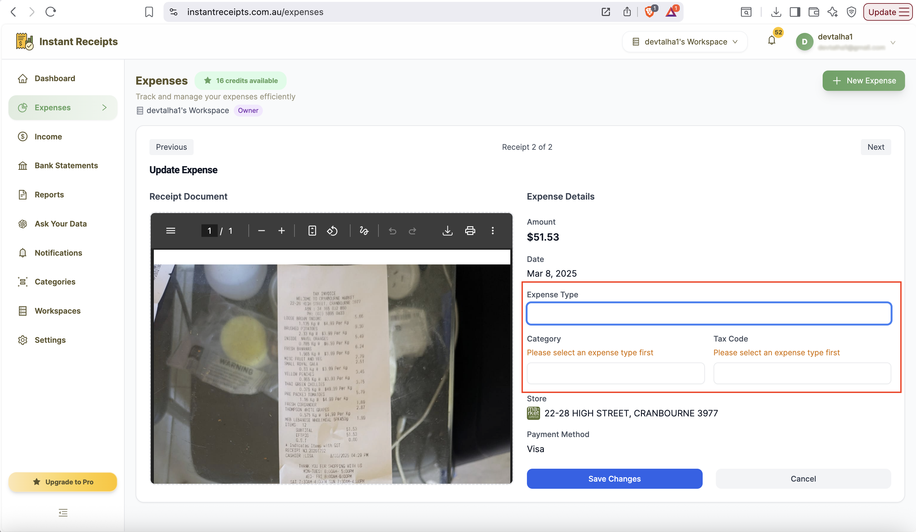Click the PDF page number field

pos(209,231)
